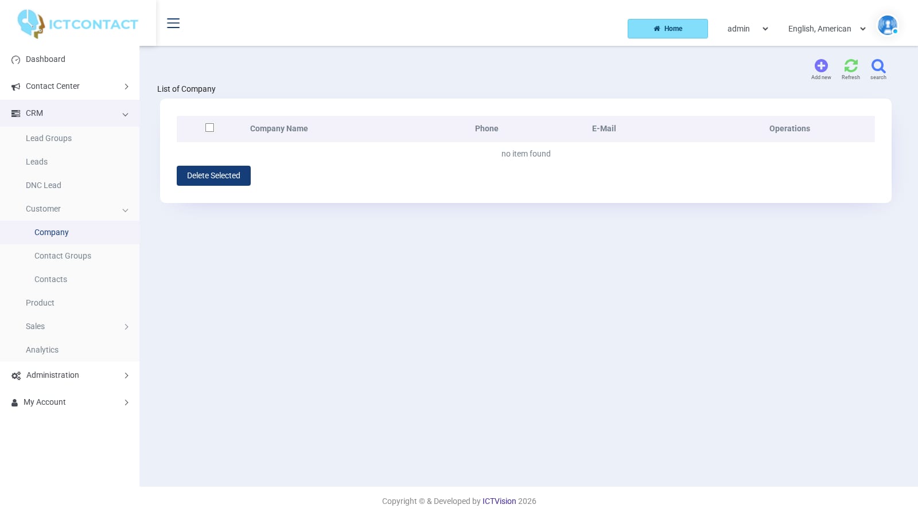
Task: Expand Contact Center submenu chevron
Action: click(126, 87)
